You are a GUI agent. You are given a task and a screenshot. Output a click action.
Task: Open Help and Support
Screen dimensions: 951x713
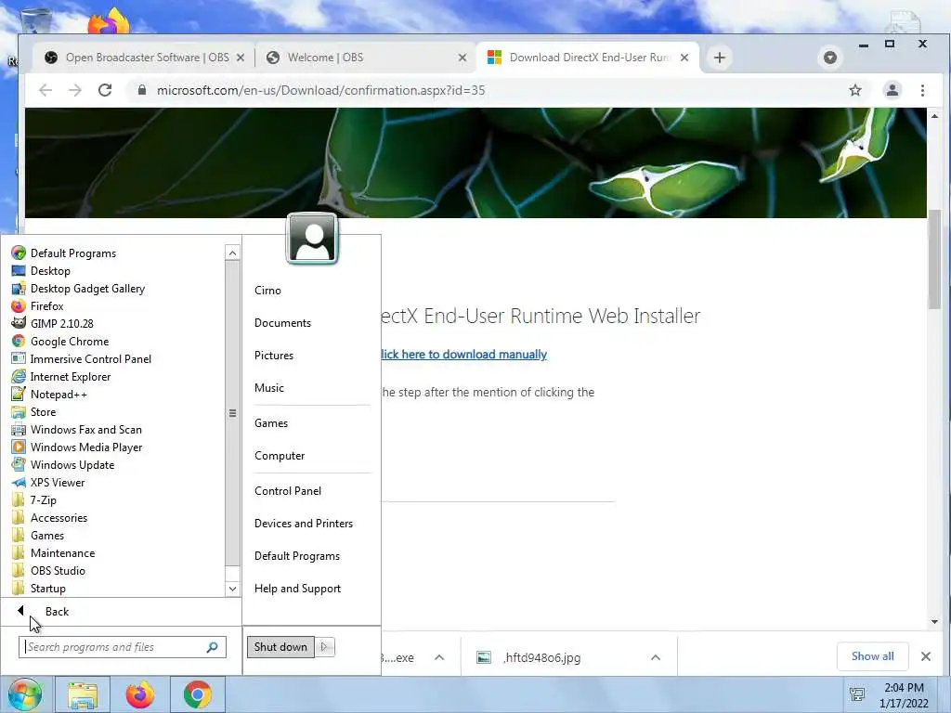pyautogui.click(x=297, y=588)
